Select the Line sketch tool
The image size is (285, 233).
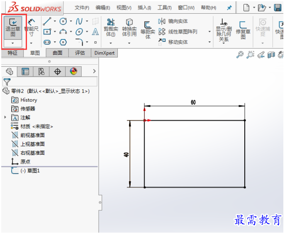(47, 22)
